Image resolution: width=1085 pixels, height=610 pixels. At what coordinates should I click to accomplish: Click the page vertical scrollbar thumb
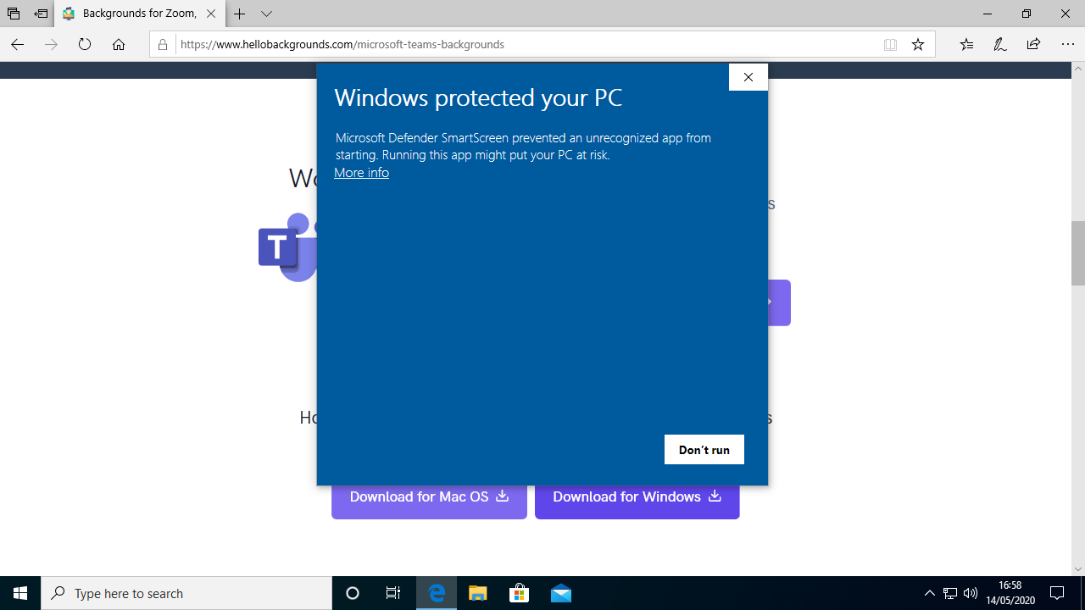pyautogui.click(x=1078, y=252)
